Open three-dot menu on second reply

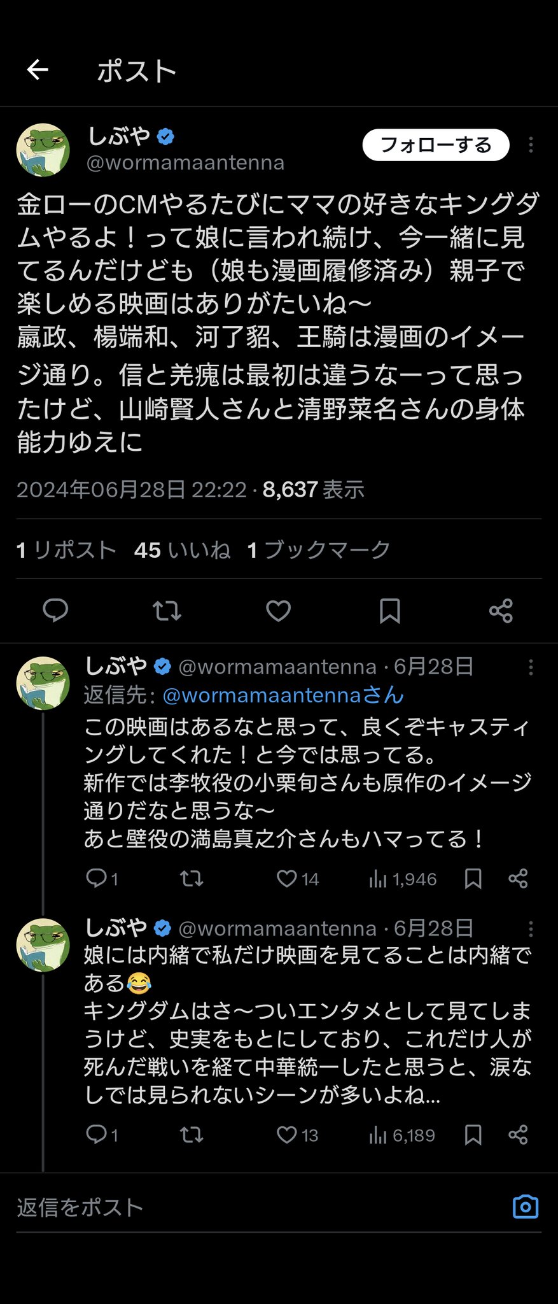[531, 929]
